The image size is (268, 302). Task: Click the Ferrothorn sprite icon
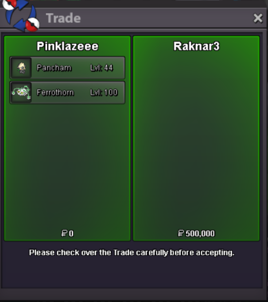click(x=21, y=93)
